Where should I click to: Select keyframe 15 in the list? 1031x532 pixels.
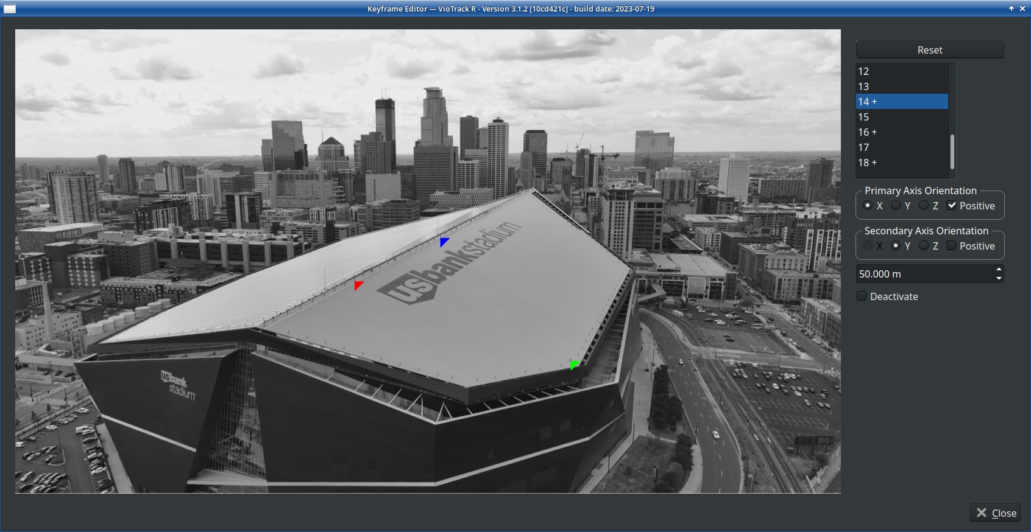pos(902,117)
